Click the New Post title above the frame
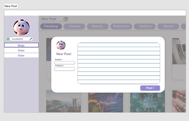Viewport: 189px width, 121px height. [11, 6]
